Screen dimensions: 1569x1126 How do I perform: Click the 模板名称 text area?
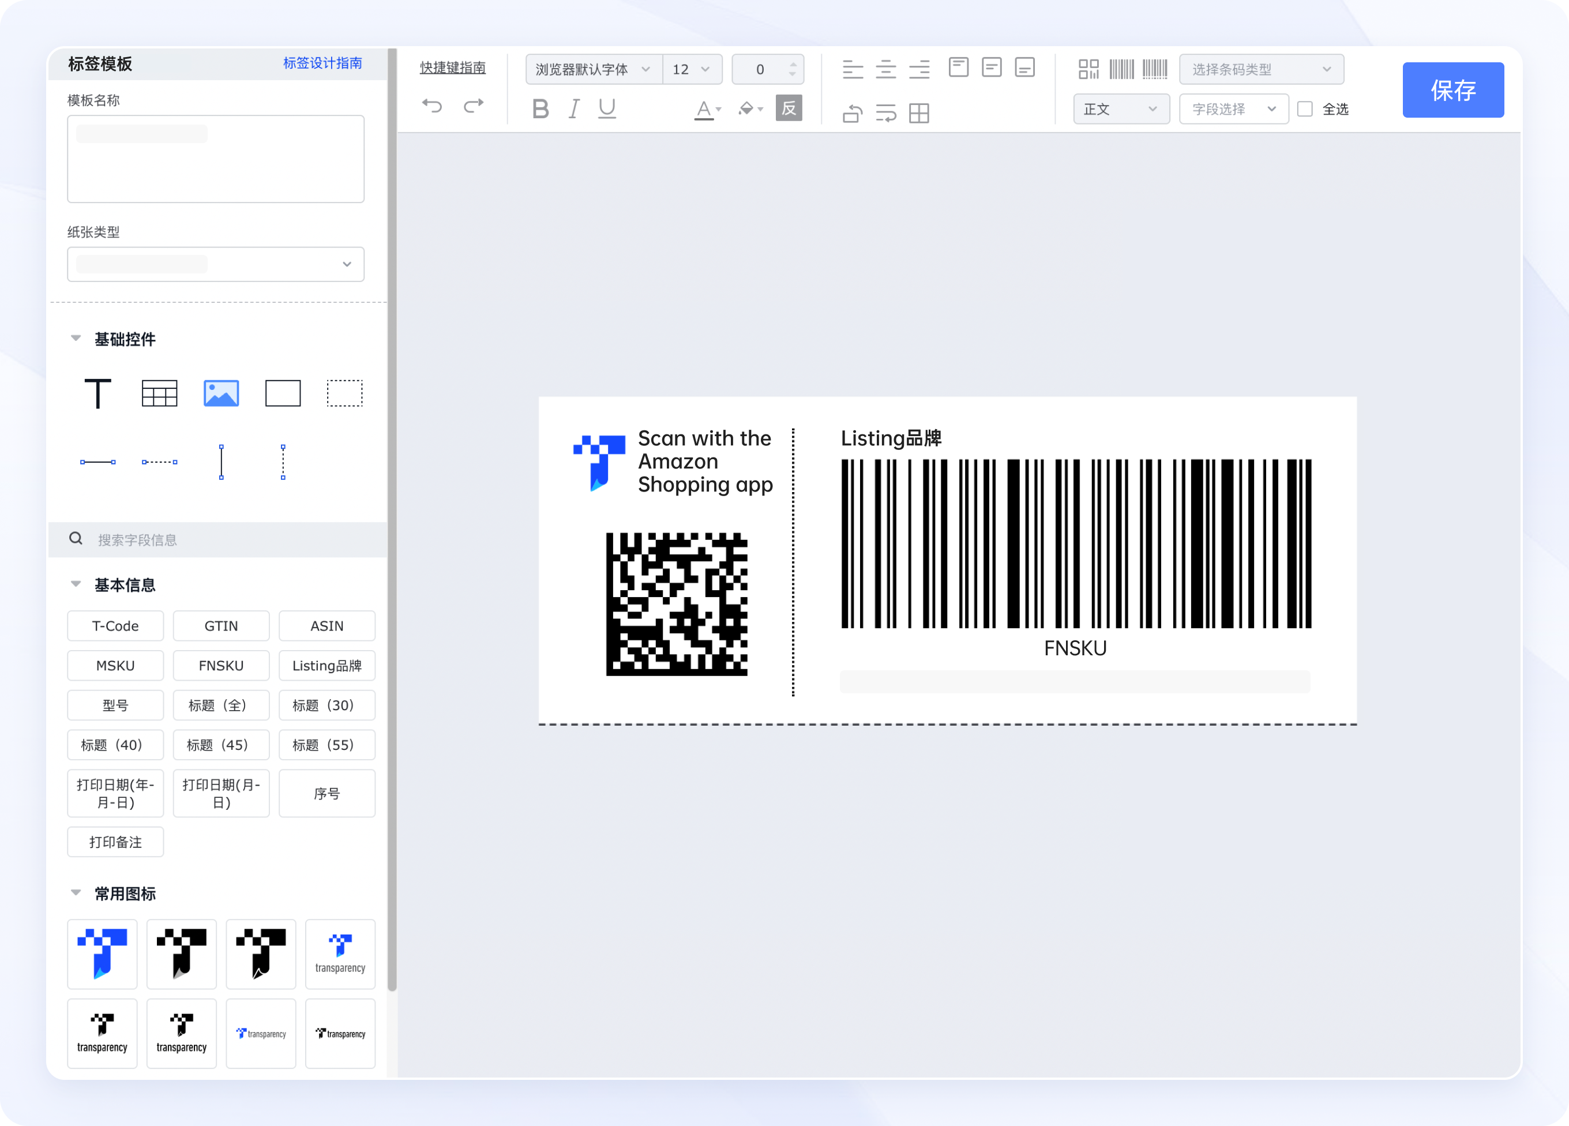(216, 159)
